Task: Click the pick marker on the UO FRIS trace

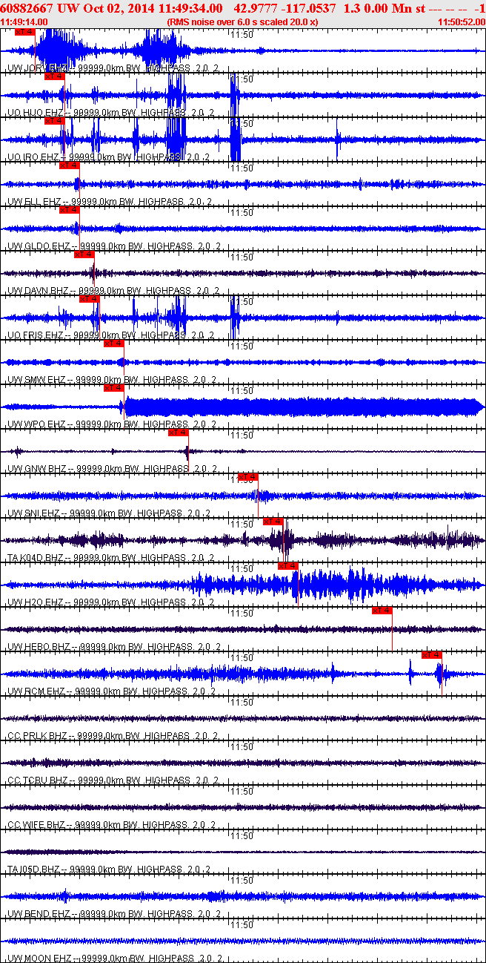Action: [90, 299]
